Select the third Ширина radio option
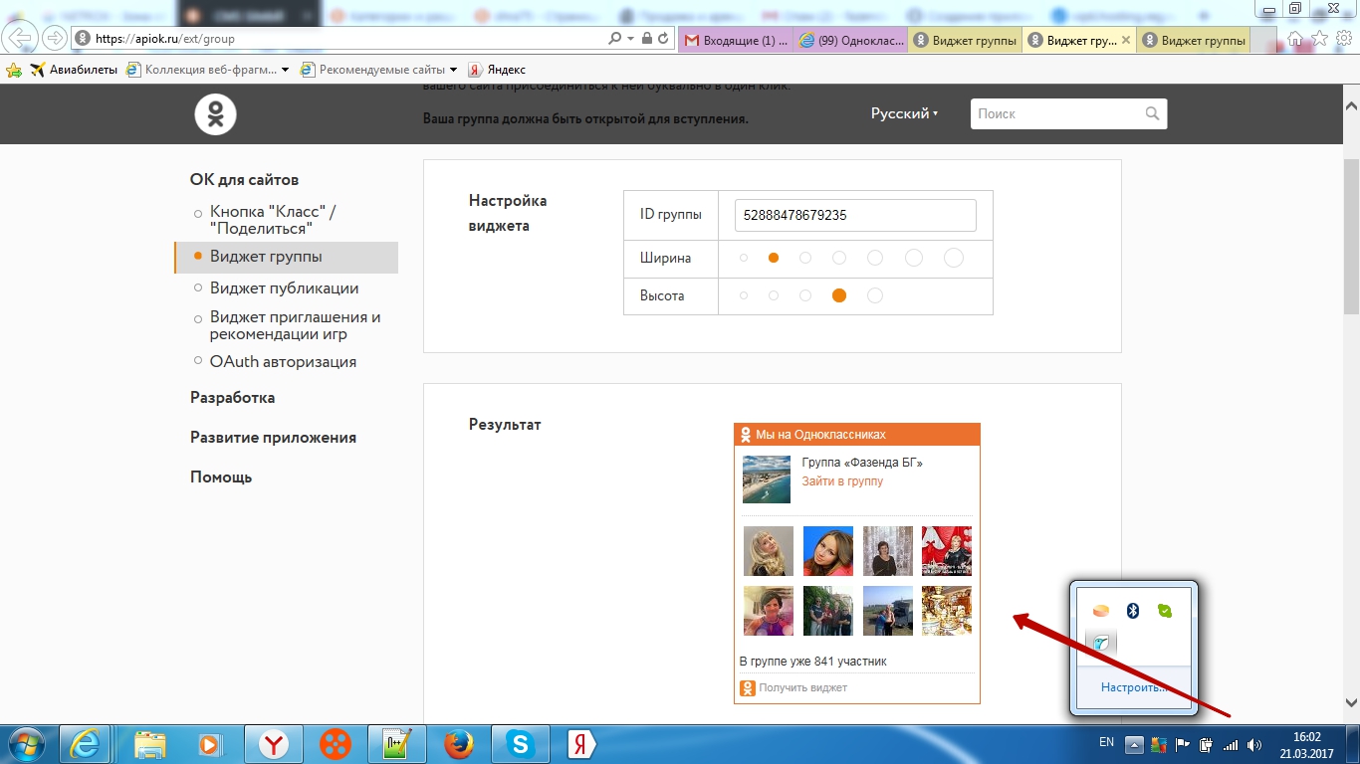This screenshot has height=764, width=1360. [805, 258]
